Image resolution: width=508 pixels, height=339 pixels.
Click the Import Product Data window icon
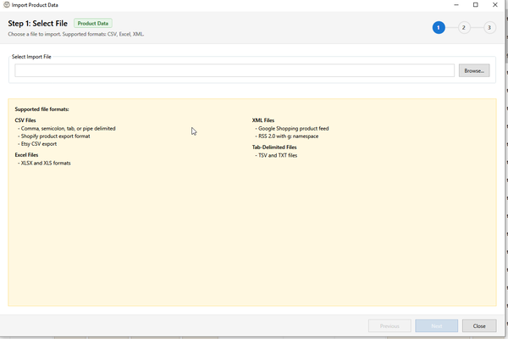(8, 5)
